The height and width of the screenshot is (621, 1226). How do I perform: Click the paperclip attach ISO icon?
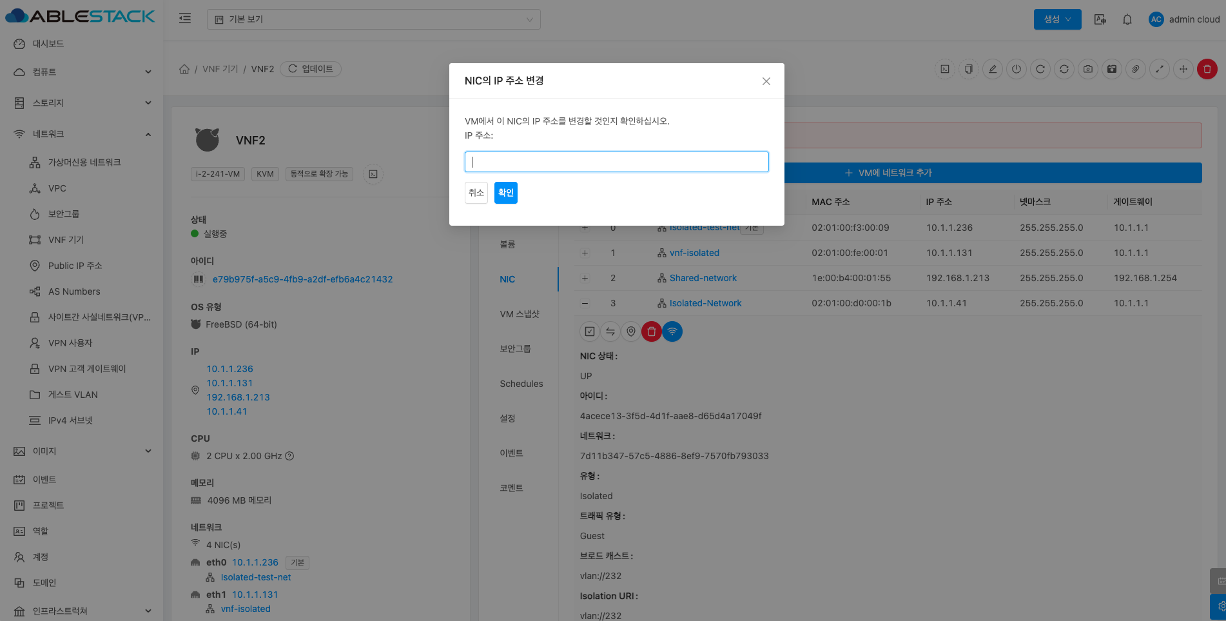[x=1136, y=69]
